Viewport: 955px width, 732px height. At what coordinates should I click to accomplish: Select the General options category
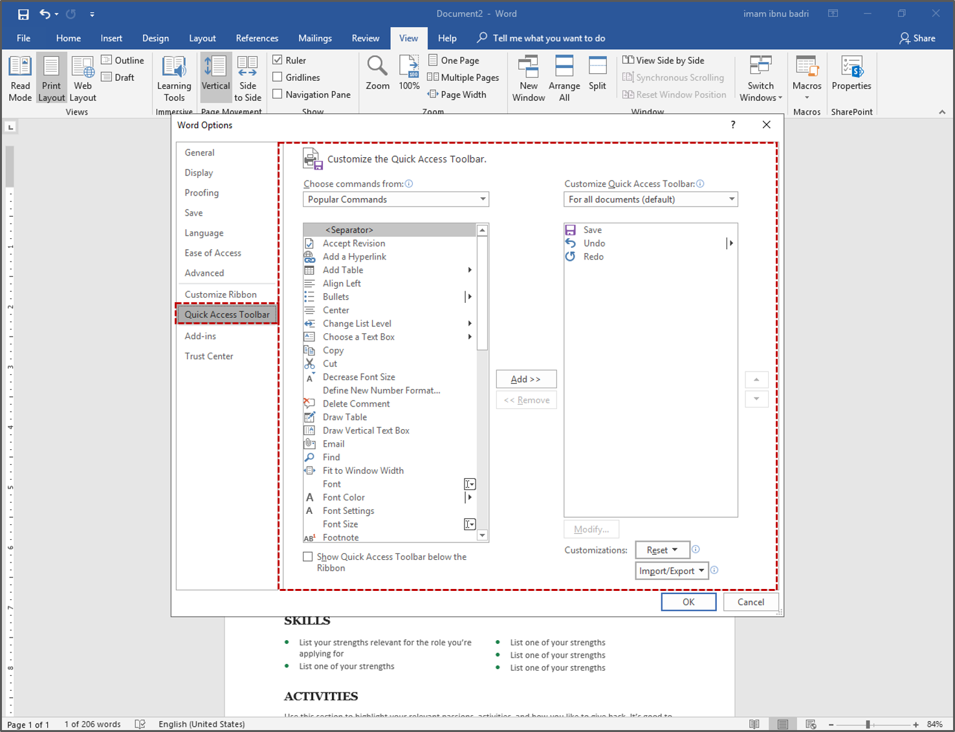(226, 153)
